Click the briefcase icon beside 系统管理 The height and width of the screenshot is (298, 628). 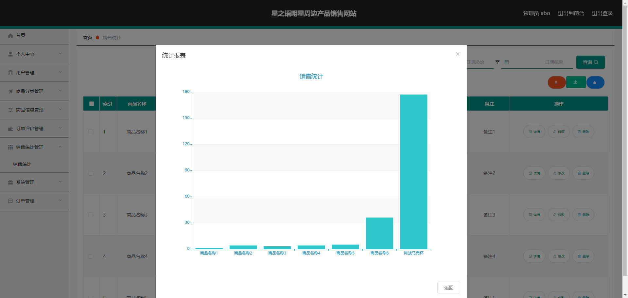tap(10, 182)
